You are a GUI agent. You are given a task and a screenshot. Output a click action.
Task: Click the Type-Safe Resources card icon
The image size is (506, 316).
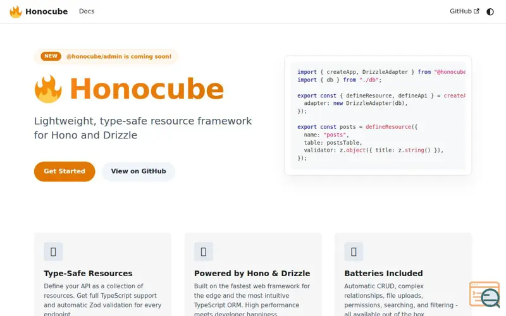pos(53,252)
